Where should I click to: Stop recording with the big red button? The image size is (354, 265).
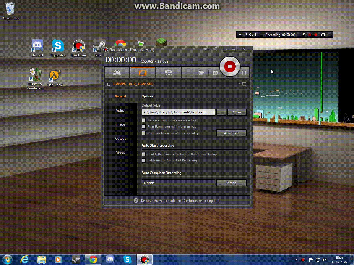[230, 67]
